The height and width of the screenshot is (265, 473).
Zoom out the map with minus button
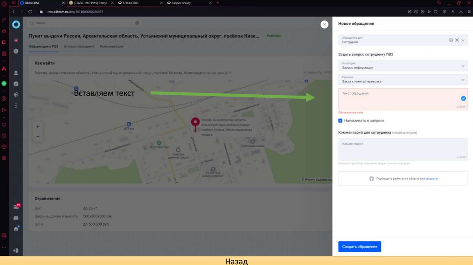pyautogui.click(x=38, y=137)
